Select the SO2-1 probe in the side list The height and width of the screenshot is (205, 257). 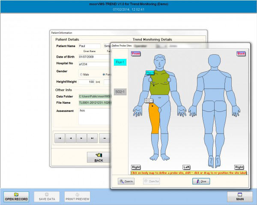[120, 92]
